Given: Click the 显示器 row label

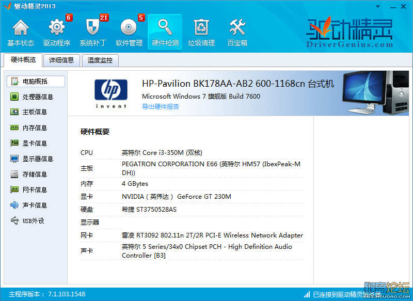Looking at the screenshot, I should tap(90, 222).
